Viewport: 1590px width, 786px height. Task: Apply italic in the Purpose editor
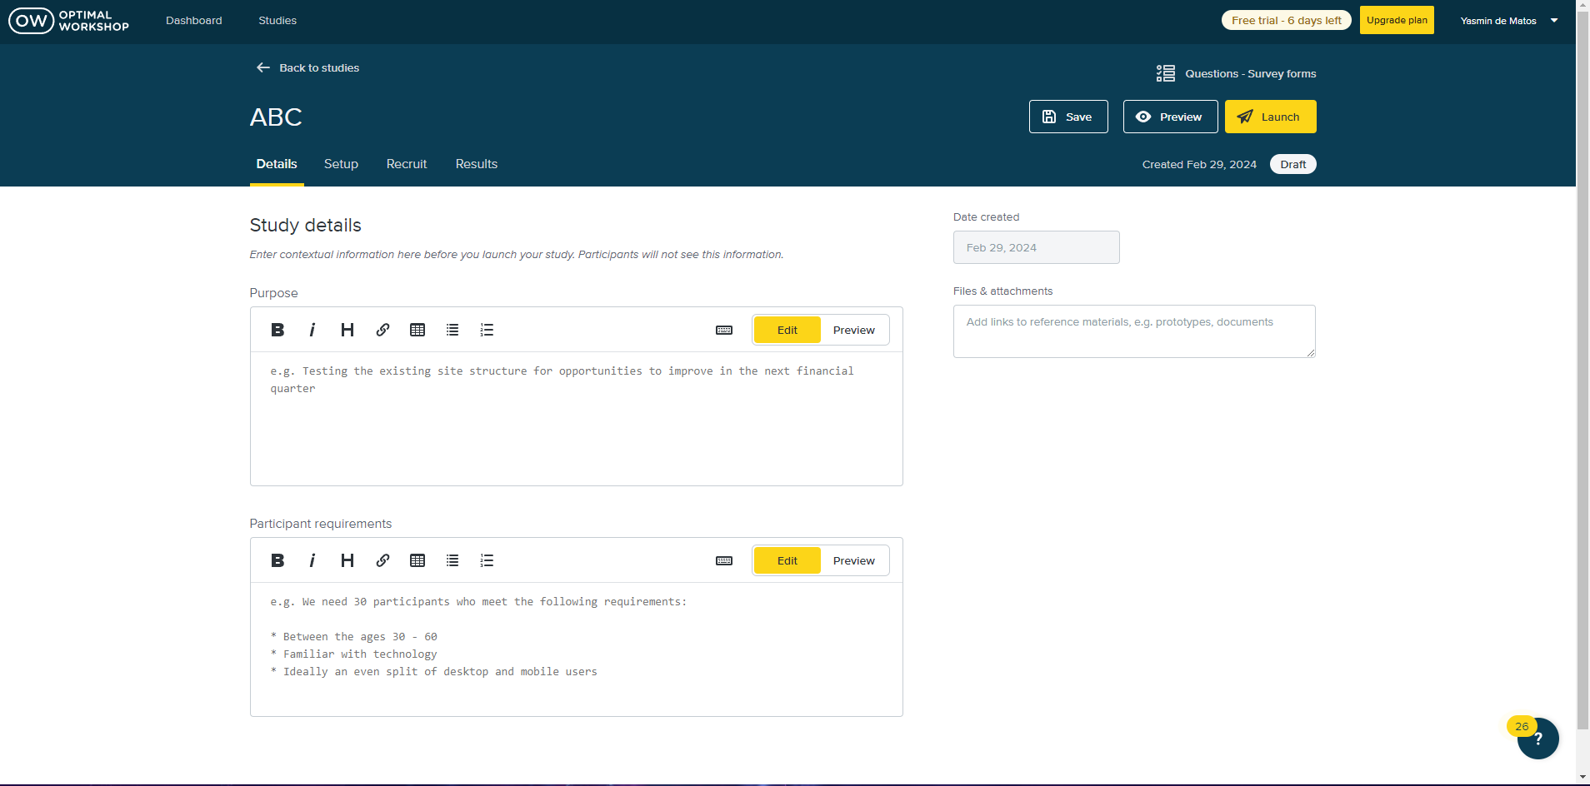[x=312, y=330]
